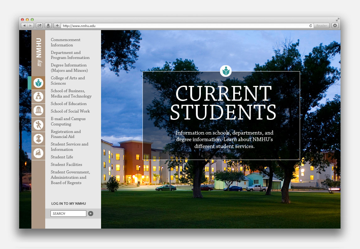
Task: Open School of Social Work link
Action: 70,111
